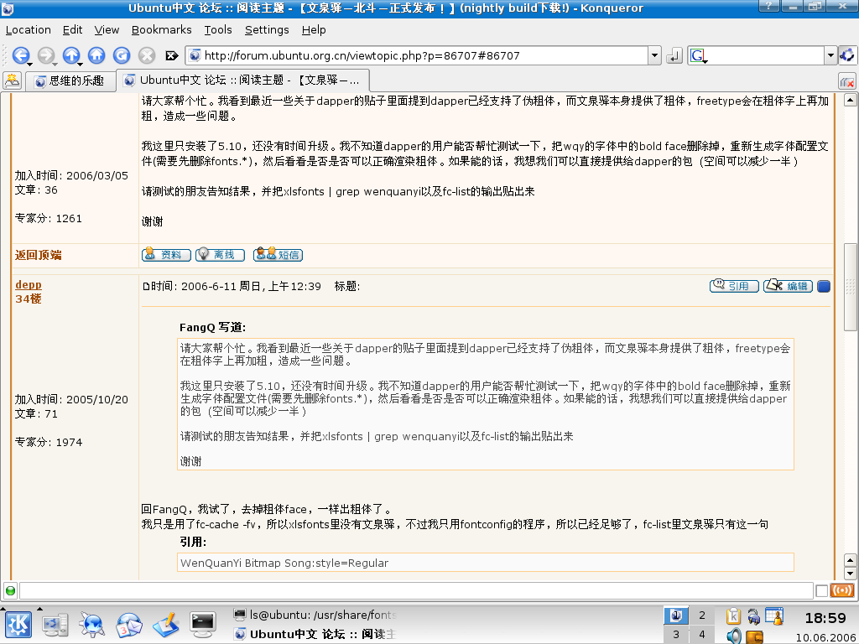Open the Bookmarks menu
The width and height of the screenshot is (859, 644).
coord(162,29)
